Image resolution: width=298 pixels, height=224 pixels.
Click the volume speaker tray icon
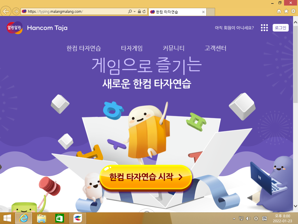[x=248, y=218]
